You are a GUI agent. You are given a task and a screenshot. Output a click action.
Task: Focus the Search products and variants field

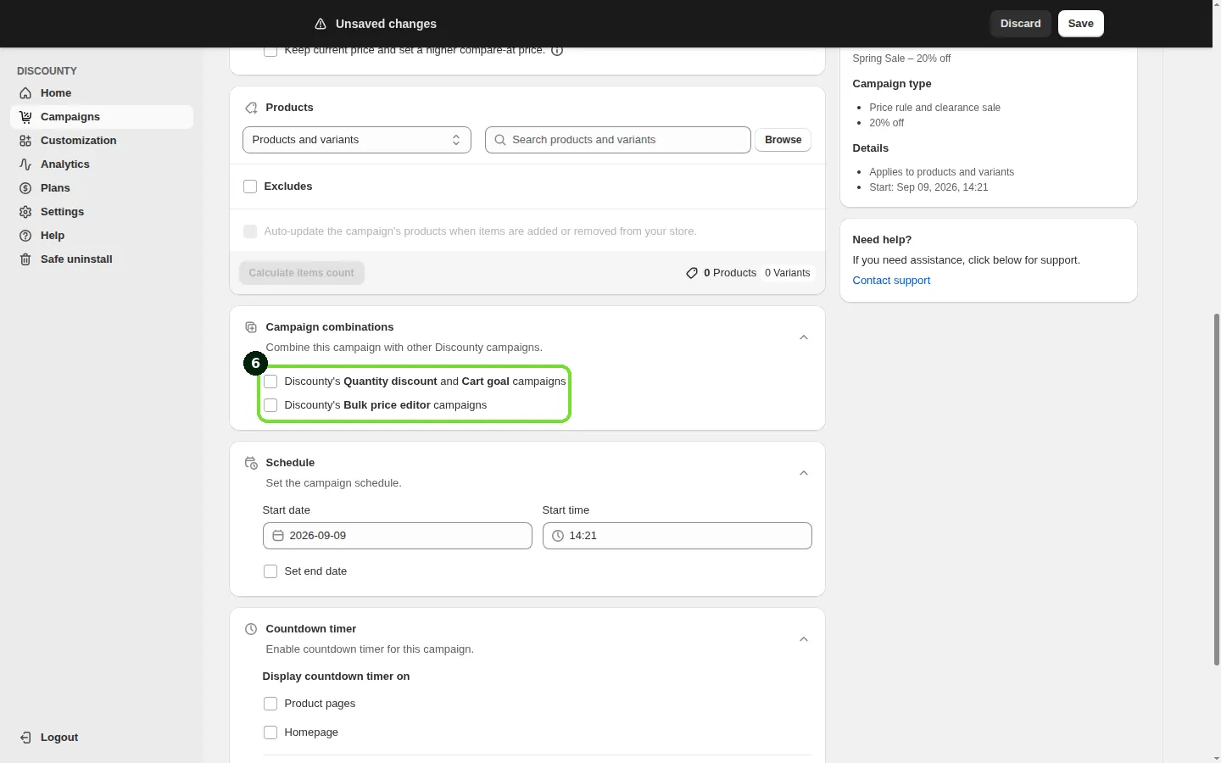click(x=618, y=140)
